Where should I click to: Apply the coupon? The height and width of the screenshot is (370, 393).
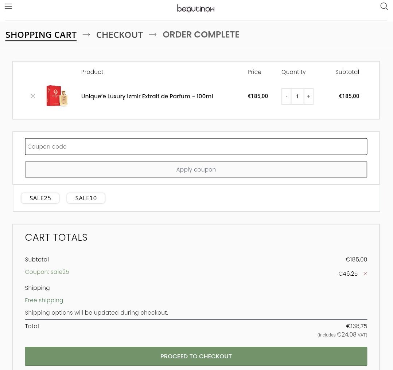(x=196, y=169)
